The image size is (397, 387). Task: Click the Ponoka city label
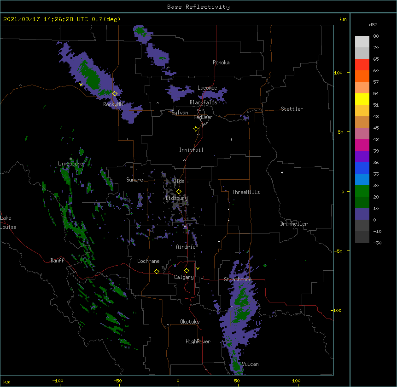coord(221,63)
